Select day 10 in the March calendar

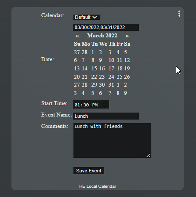(111, 60)
